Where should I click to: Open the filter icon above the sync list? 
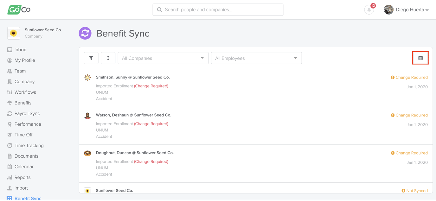tap(91, 58)
